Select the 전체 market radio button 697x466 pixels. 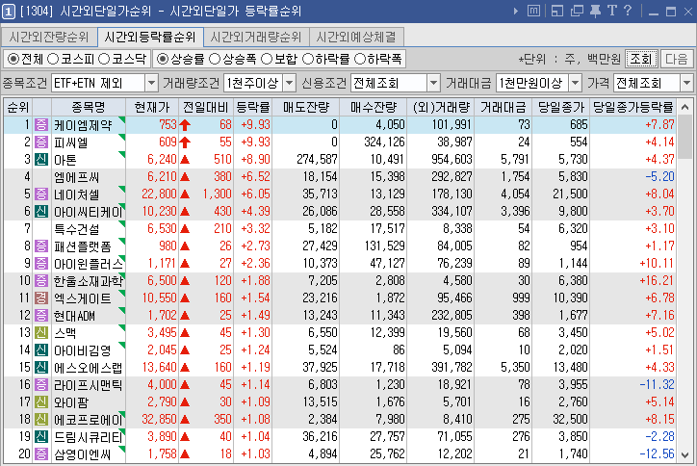(x=13, y=59)
